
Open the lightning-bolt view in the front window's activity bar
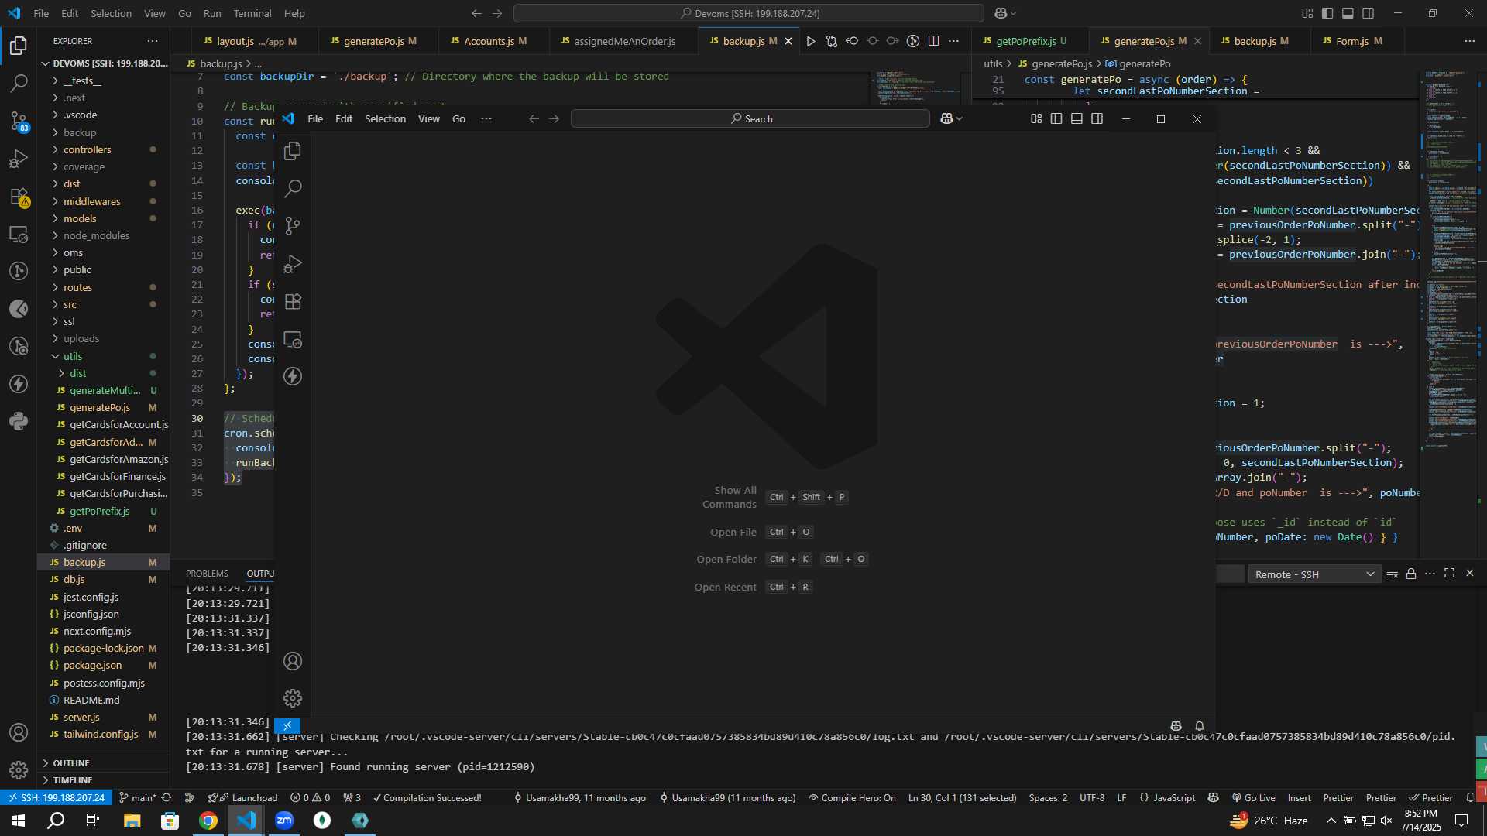(293, 376)
